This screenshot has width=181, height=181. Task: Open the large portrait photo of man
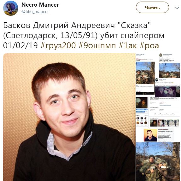(x=69, y=117)
